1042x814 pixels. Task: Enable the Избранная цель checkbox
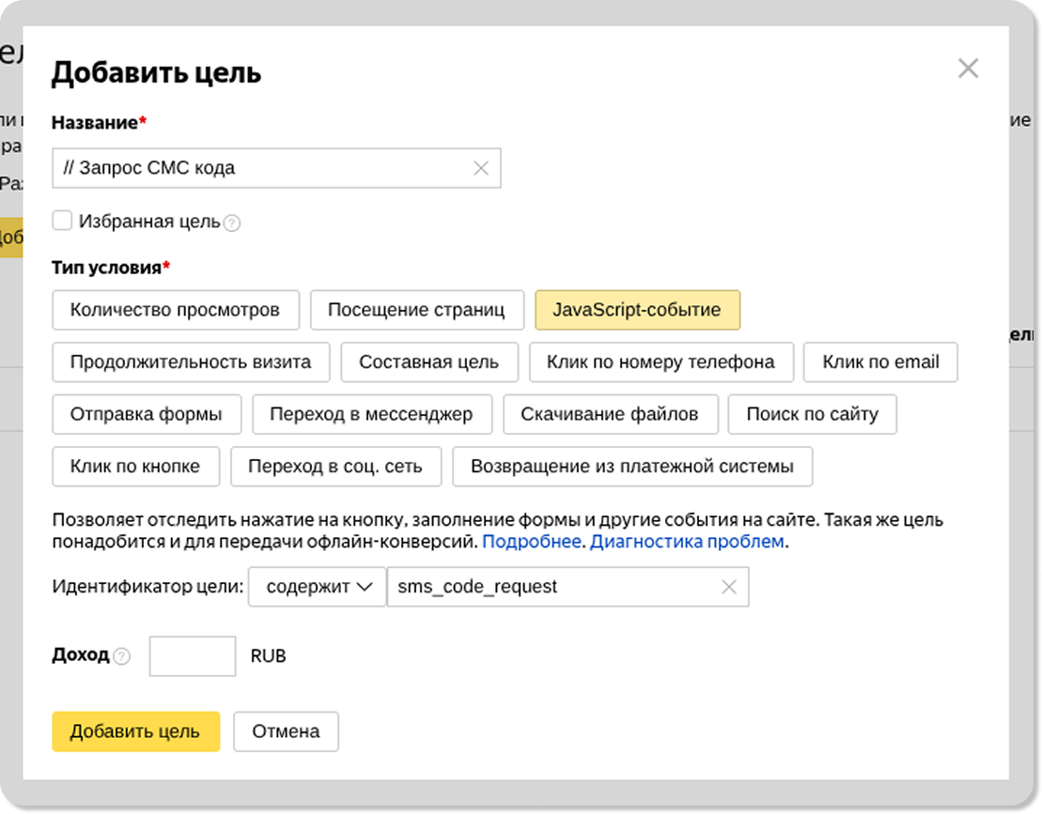click(x=62, y=221)
